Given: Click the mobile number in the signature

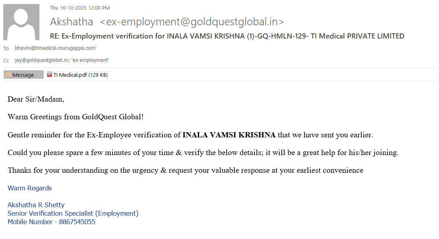Looking at the screenshot, I should pos(77,222).
